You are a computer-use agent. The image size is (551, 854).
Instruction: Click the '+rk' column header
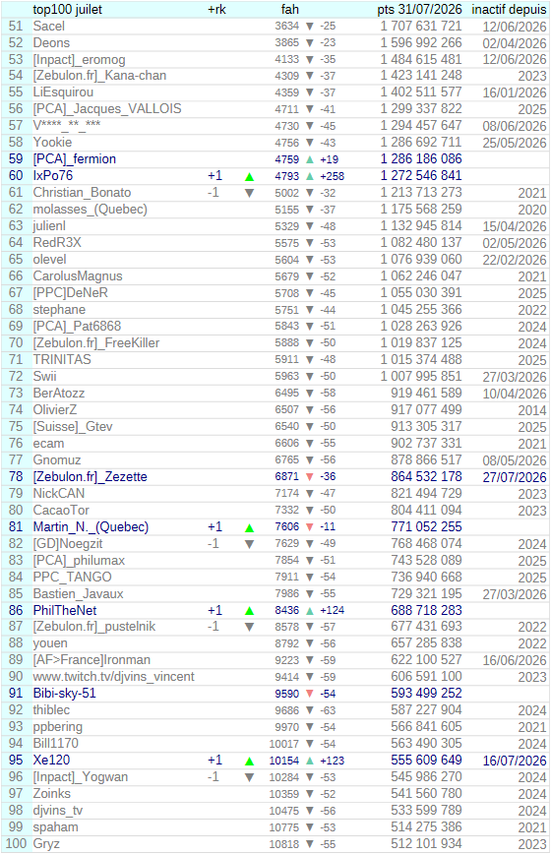[x=216, y=9]
